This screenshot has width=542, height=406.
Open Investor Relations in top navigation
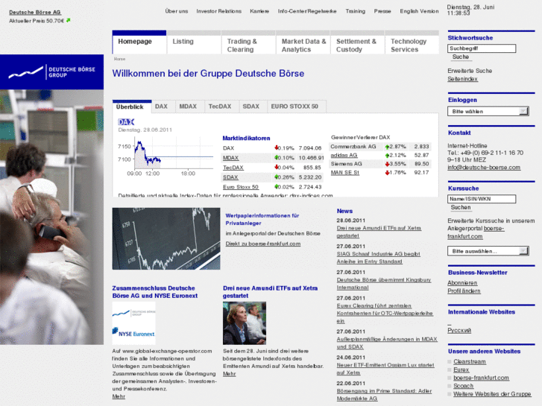click(218, 11)
